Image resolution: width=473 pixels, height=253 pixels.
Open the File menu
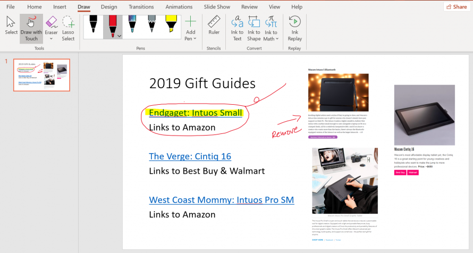11,6
